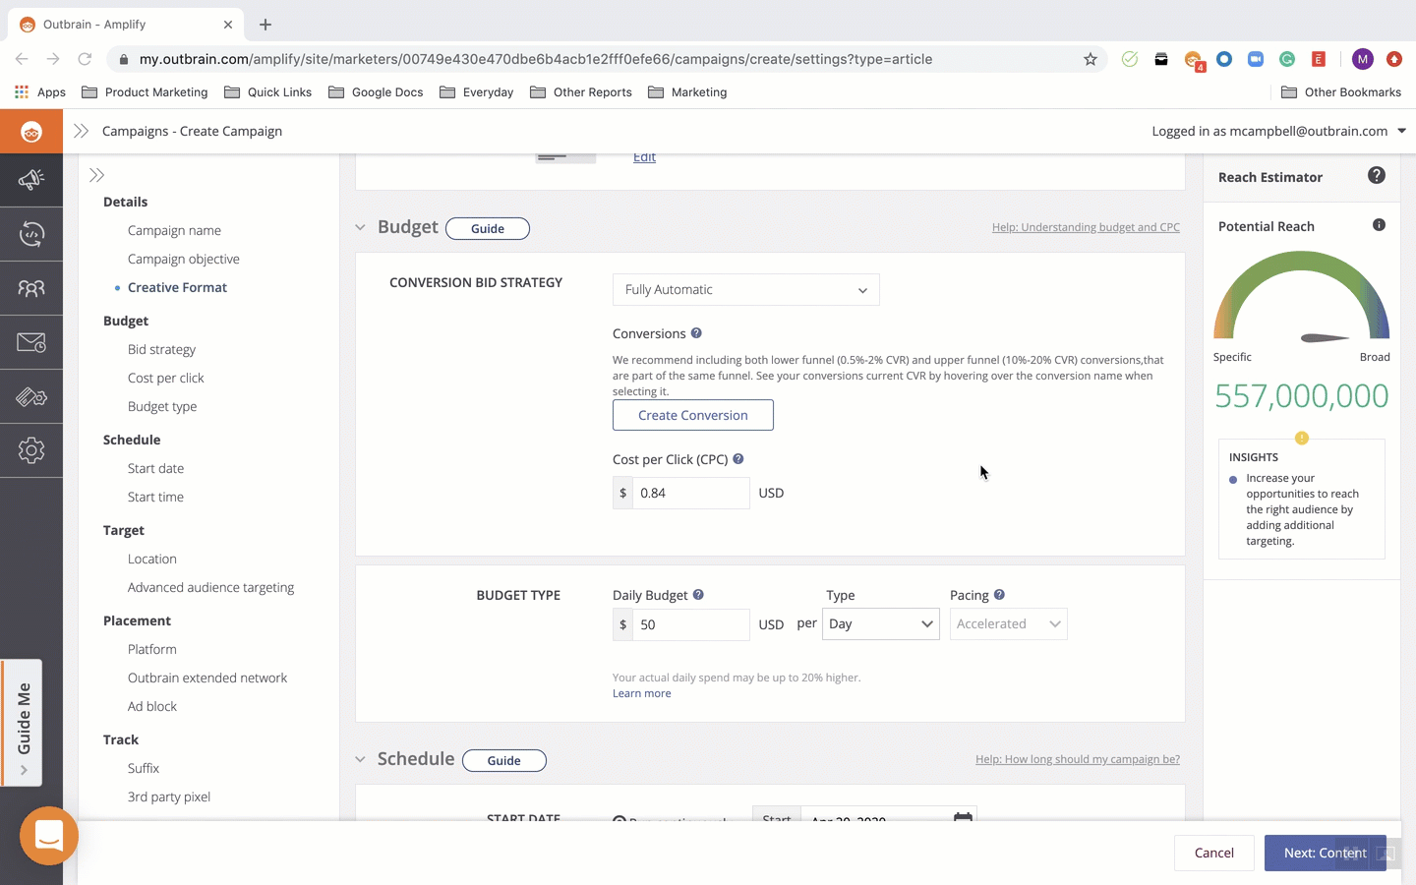The height and width of the screenshot is (885, 1416).
Task: Open the budget Type Day dropdown
Action: coord(880,624)
